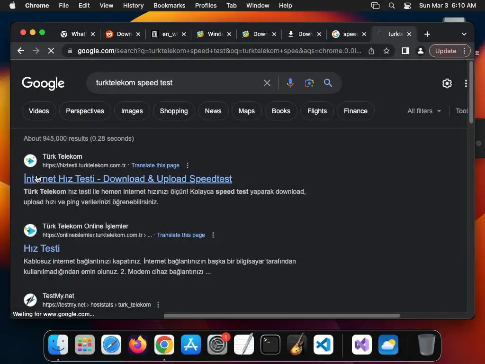Expand the tab search chevron

pos(464,34)
